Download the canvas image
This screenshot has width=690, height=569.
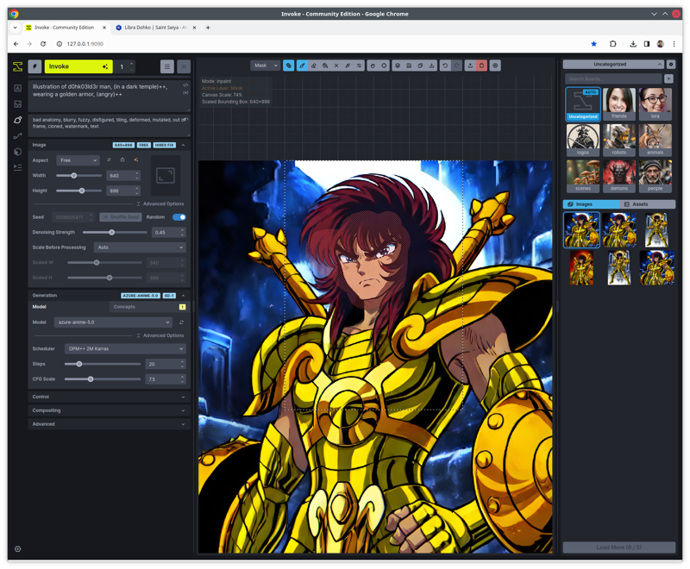432,66
